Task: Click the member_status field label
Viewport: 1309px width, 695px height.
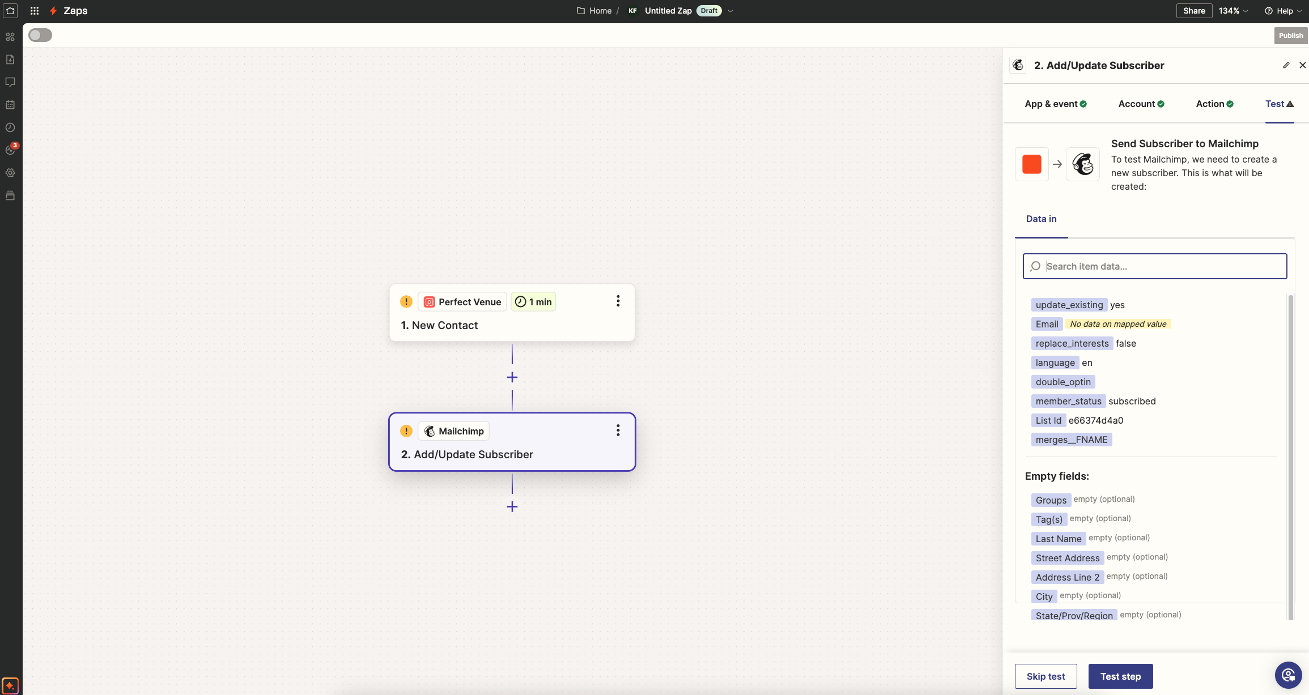Action: coord(1068,401)
